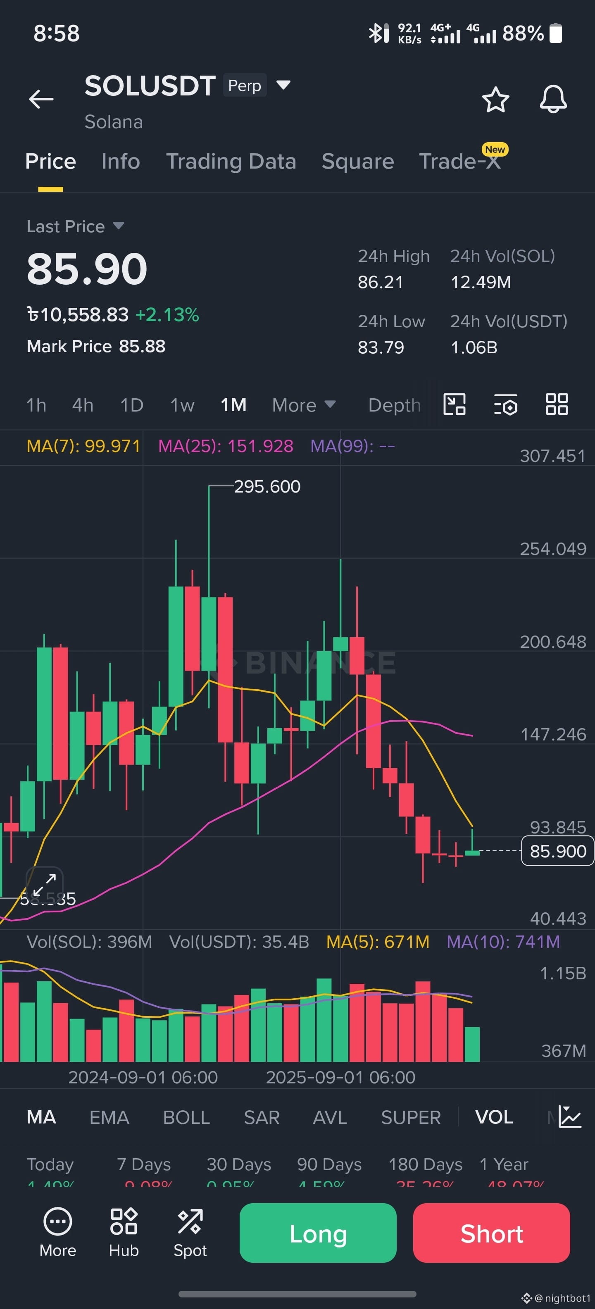This screenshot has width=595, height=1309.
Task: Tap the Perp contract badge
Action: pos(244,86)
